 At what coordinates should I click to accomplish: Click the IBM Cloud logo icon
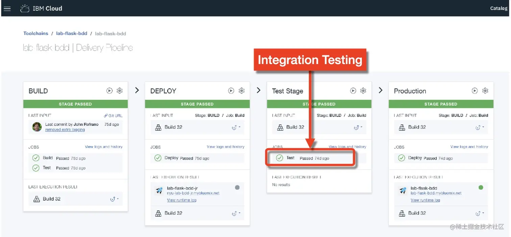click(25, 9)
